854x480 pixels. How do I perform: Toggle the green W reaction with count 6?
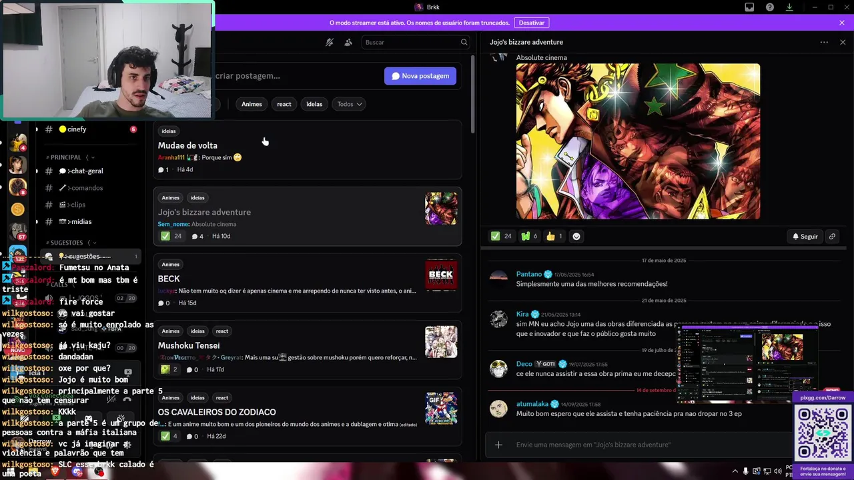[x=529, y=236]
